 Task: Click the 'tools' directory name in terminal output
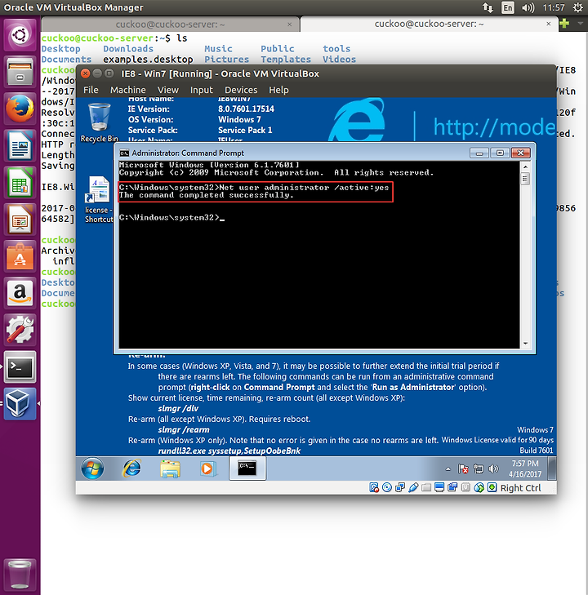(336, 49)
